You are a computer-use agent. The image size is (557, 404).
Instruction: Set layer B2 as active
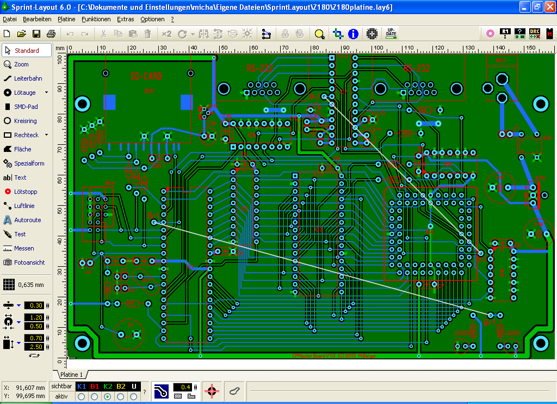click(x=121, y=396)
